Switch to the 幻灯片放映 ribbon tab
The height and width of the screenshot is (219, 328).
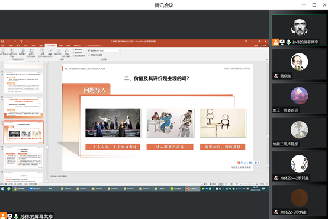(51, 46)
